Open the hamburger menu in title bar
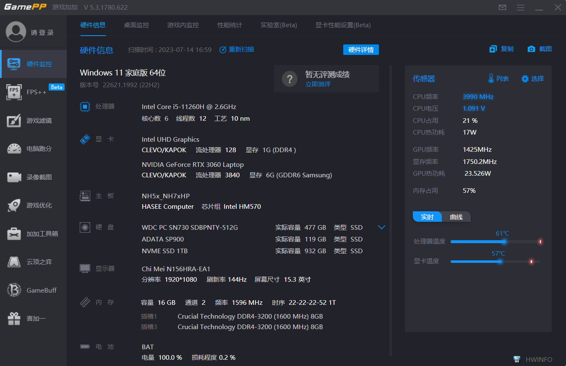The image size is (566, 366). (521, 8)
